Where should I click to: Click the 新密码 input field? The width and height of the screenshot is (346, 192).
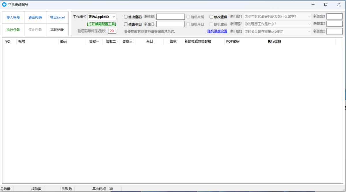pos(170,17)
